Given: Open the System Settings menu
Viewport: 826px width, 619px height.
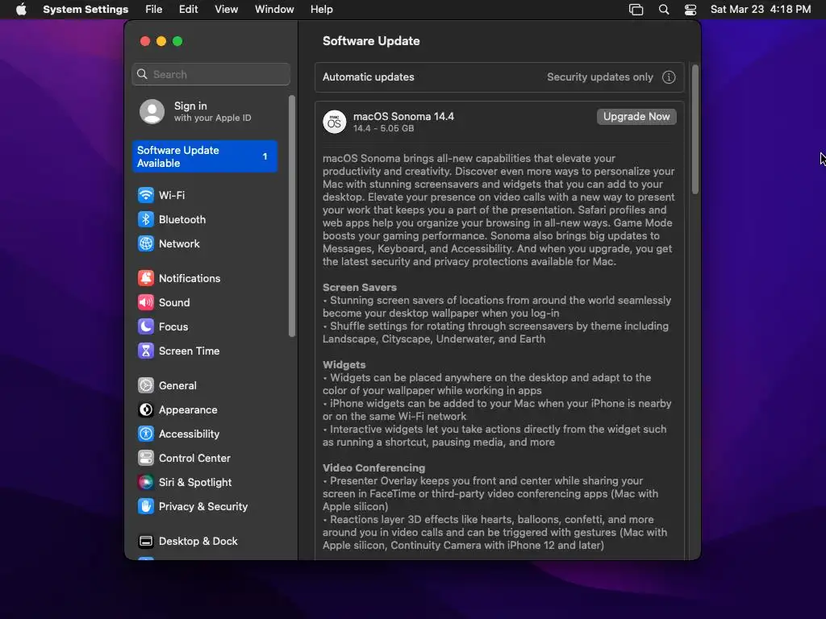Looking at the screenshot, I should coord(86,10).
